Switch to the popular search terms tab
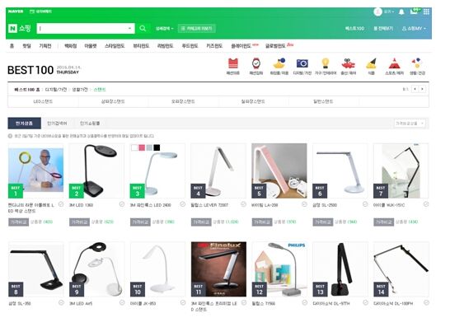Screen dimensions: 464x327 [57, 124]
